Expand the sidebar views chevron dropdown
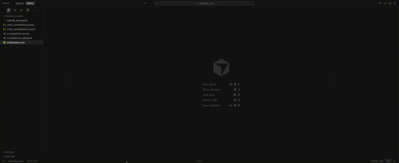The image size is (399, 163). click(34, 10)
